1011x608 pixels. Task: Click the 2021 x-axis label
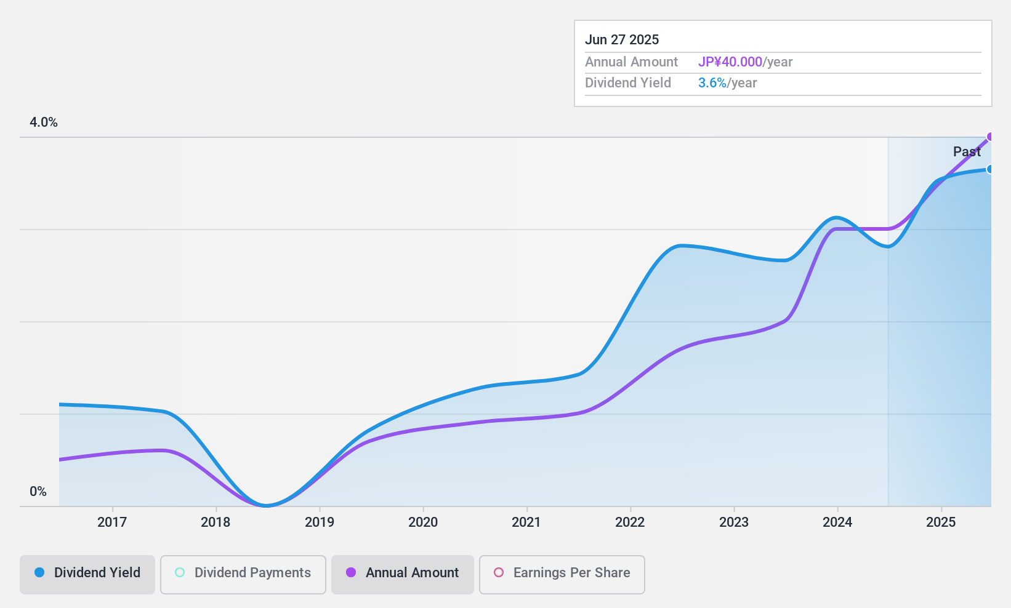pyautogui.click(x=526, y=522)
